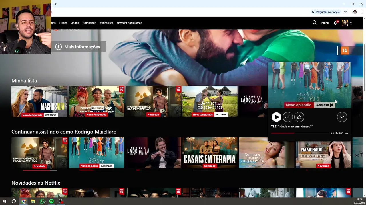Open the Netflix profile avatar

click(x=345, y=23)
